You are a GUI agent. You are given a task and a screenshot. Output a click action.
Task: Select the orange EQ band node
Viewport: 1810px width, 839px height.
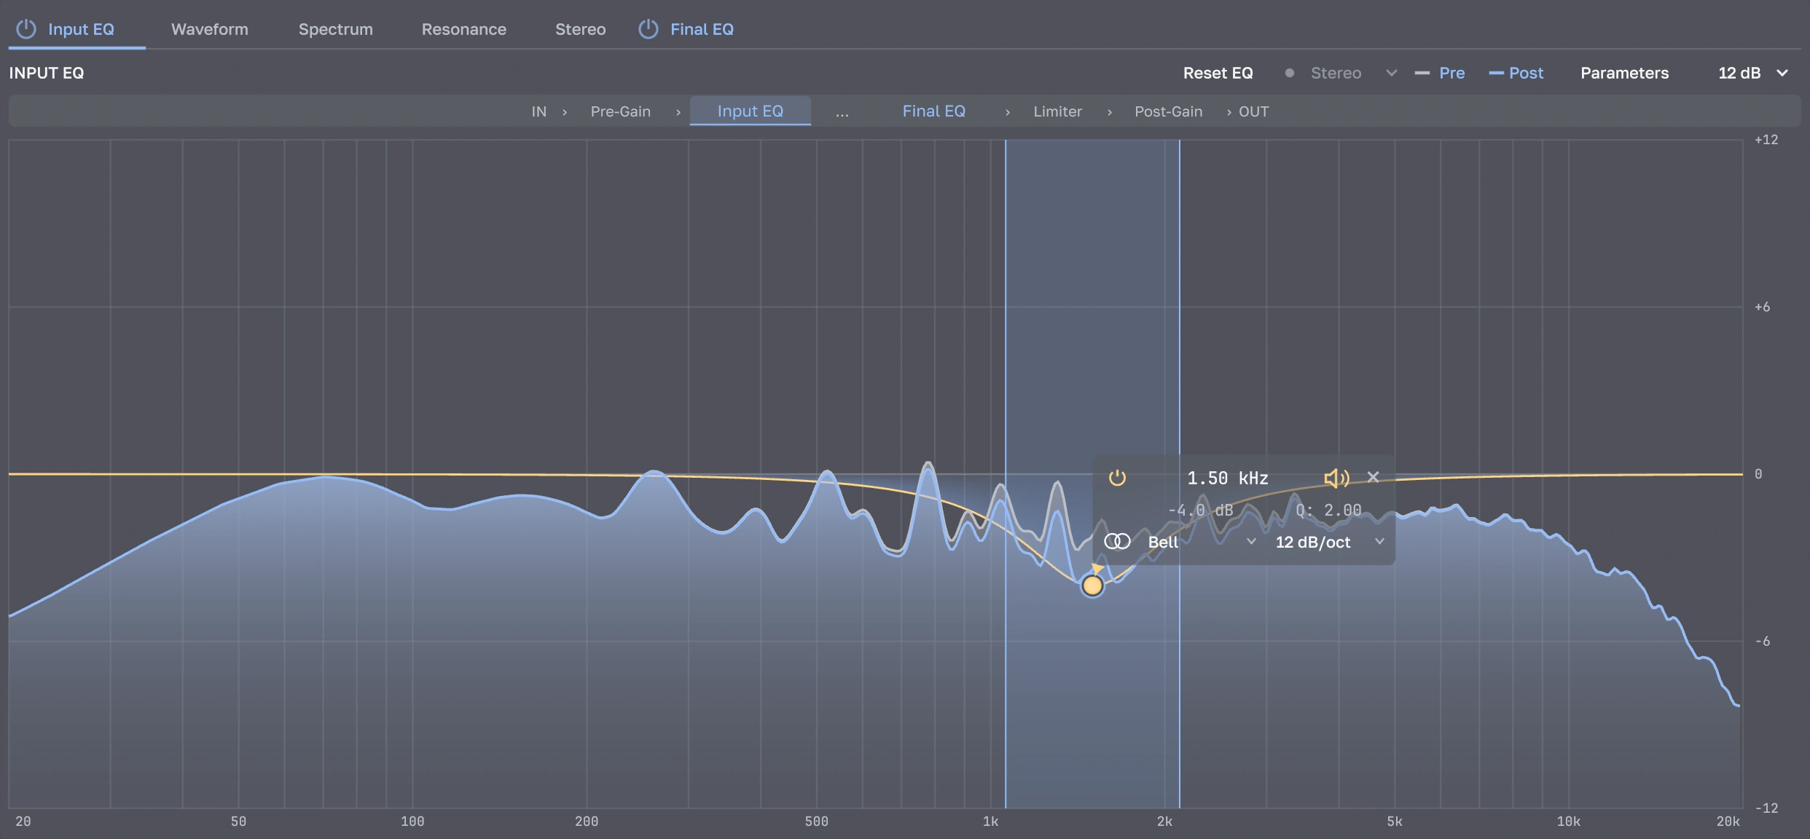coord(1092,585)
